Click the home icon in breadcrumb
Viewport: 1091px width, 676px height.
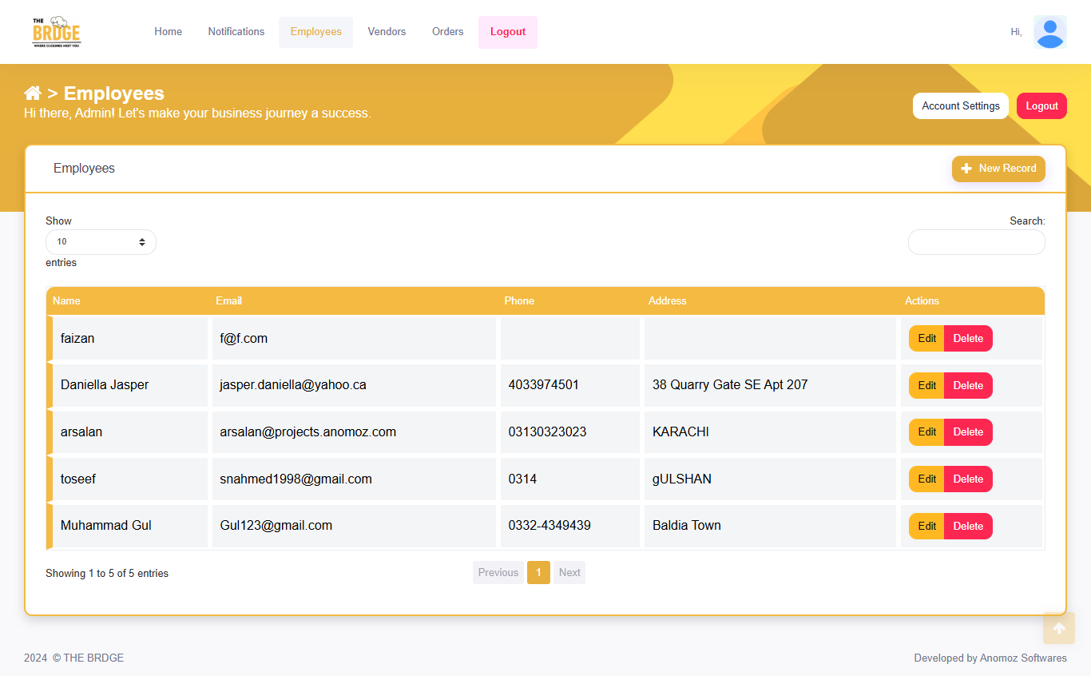(x=33, y=93)
